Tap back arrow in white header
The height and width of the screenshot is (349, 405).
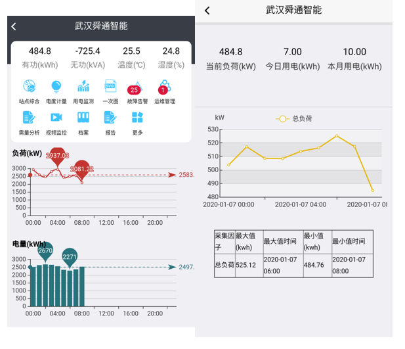[x=207, y=11]
